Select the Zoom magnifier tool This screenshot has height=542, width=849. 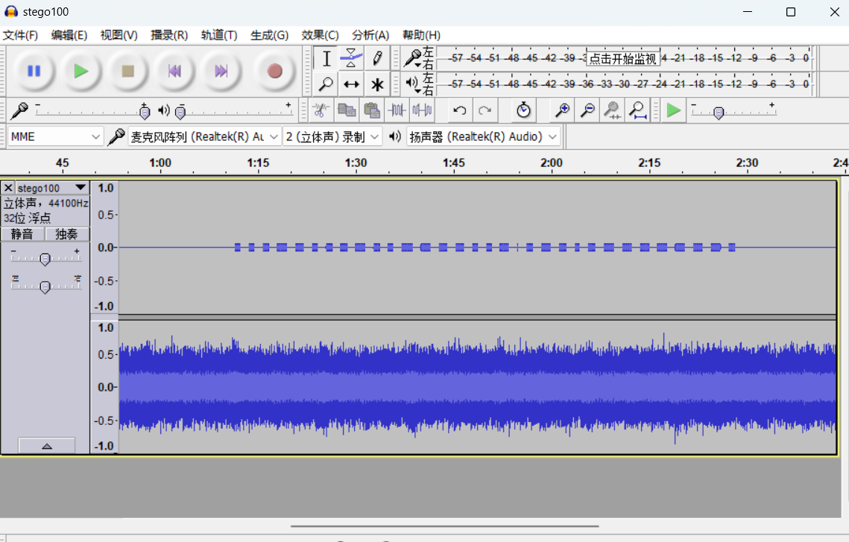pyautogui.click(x=326, y=84)
